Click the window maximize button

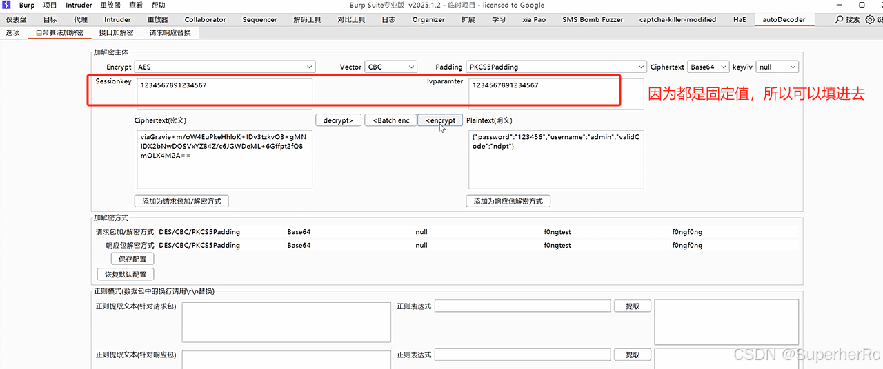pos(862,5)
